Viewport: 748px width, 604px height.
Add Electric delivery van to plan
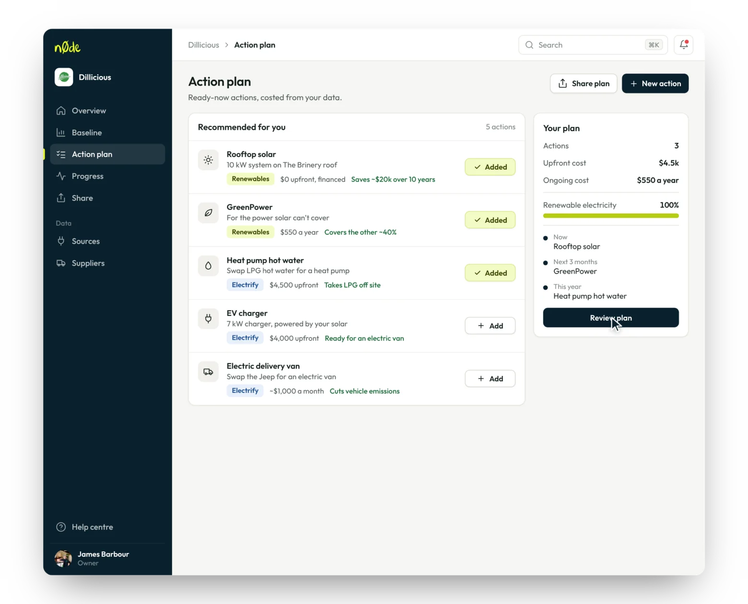[490, 379]
